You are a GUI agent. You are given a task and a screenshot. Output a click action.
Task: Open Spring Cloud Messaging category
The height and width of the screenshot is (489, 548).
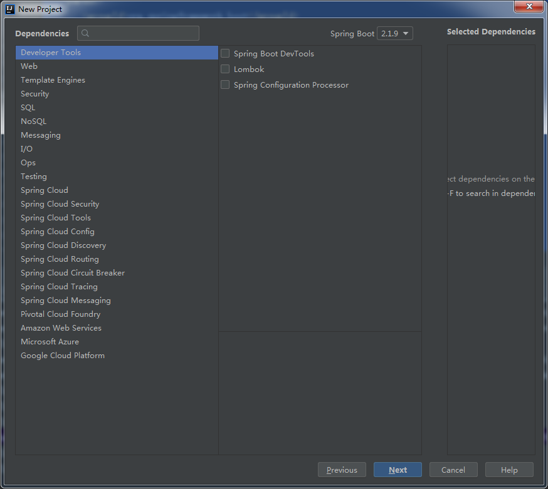coord(117,301)
